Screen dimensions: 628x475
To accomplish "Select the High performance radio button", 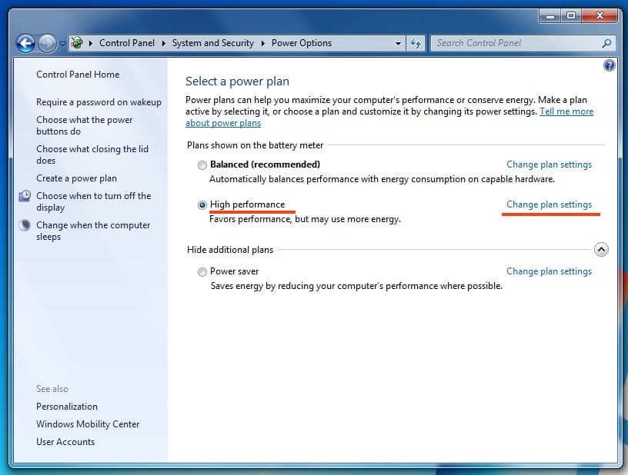I will pyautogui.click(x=202, y=205).
